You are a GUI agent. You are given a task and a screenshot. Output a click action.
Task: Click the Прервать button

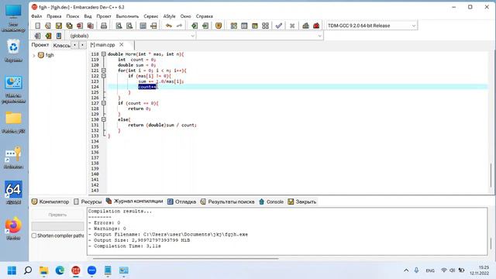tap(57, 215)
